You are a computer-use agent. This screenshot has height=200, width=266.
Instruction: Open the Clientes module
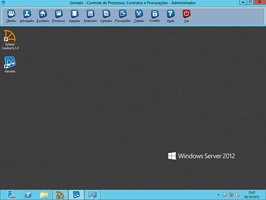pos(11,16)
